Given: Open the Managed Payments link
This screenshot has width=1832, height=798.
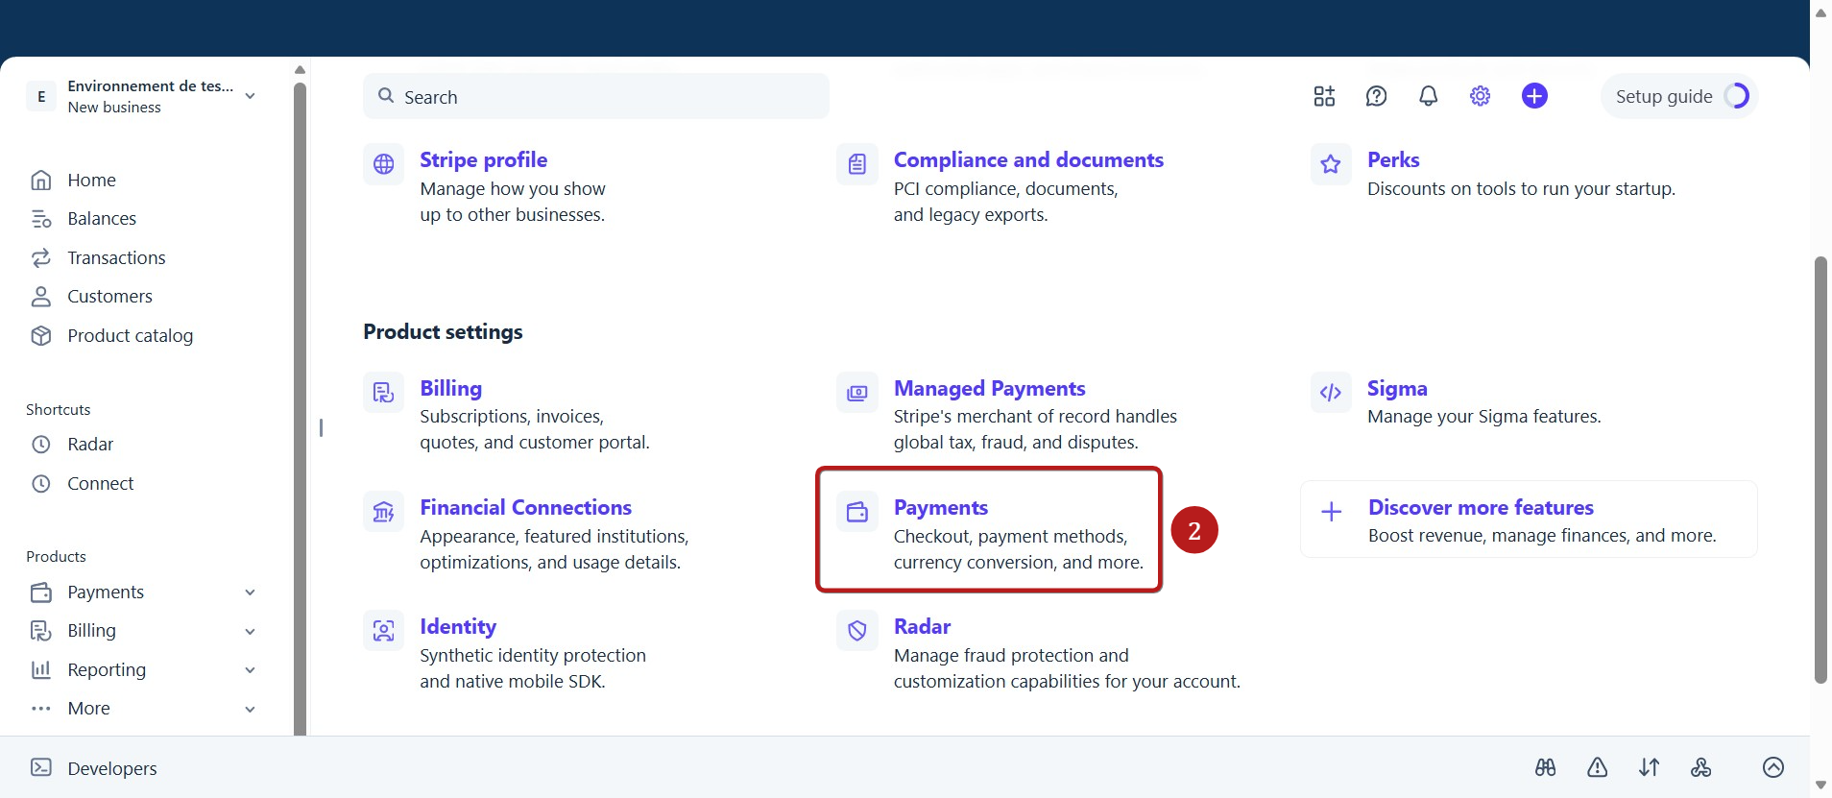Looking at the screenshot, I should point(989,388).
